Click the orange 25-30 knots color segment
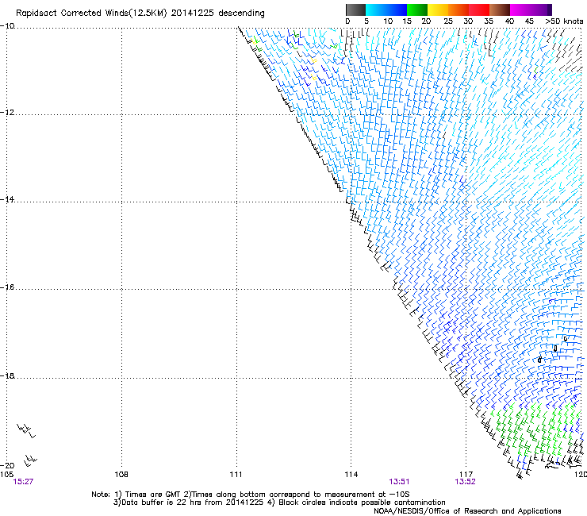Screen dimensions: 587x516 coord(458,10)
